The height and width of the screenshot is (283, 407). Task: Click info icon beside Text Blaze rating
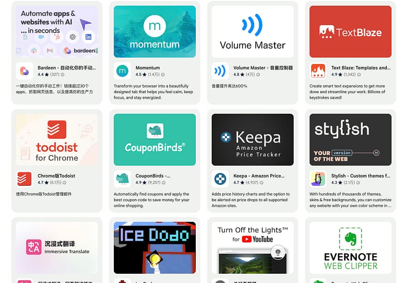(x=359, y=75)
